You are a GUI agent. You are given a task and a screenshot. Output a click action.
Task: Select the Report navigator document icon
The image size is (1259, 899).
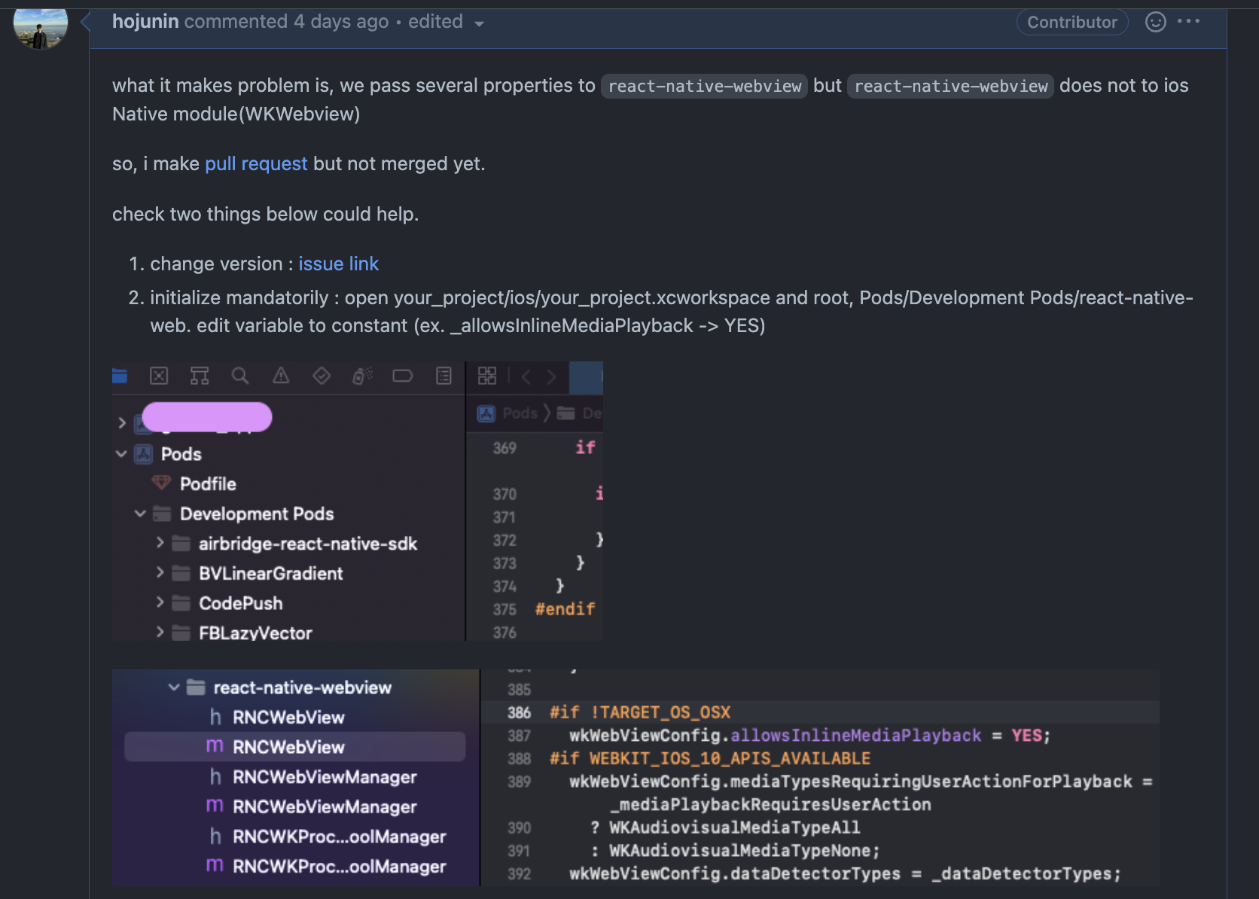(444, 376)
